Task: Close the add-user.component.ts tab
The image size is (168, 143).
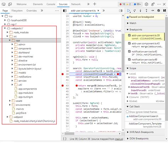Action: coord(98,11)
